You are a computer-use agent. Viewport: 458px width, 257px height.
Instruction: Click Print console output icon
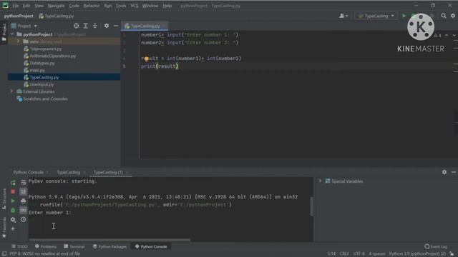coord(23,201)
